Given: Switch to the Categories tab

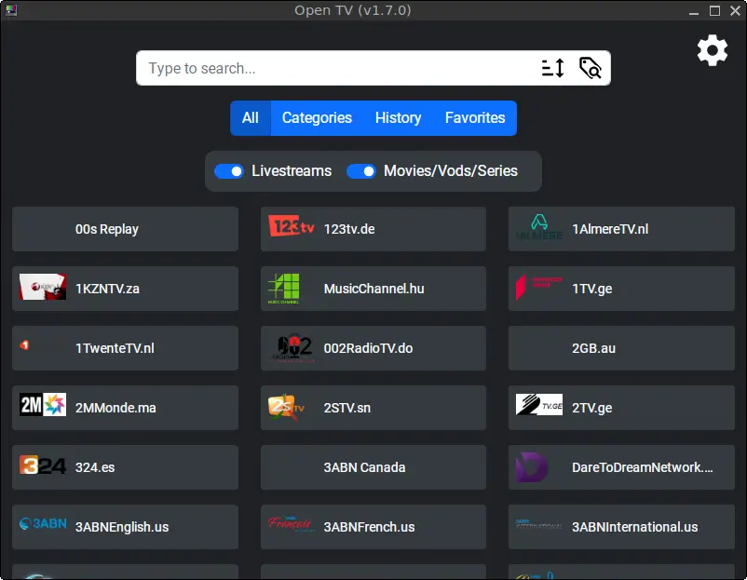Looking at the screenshot, I should pos(317,118).
